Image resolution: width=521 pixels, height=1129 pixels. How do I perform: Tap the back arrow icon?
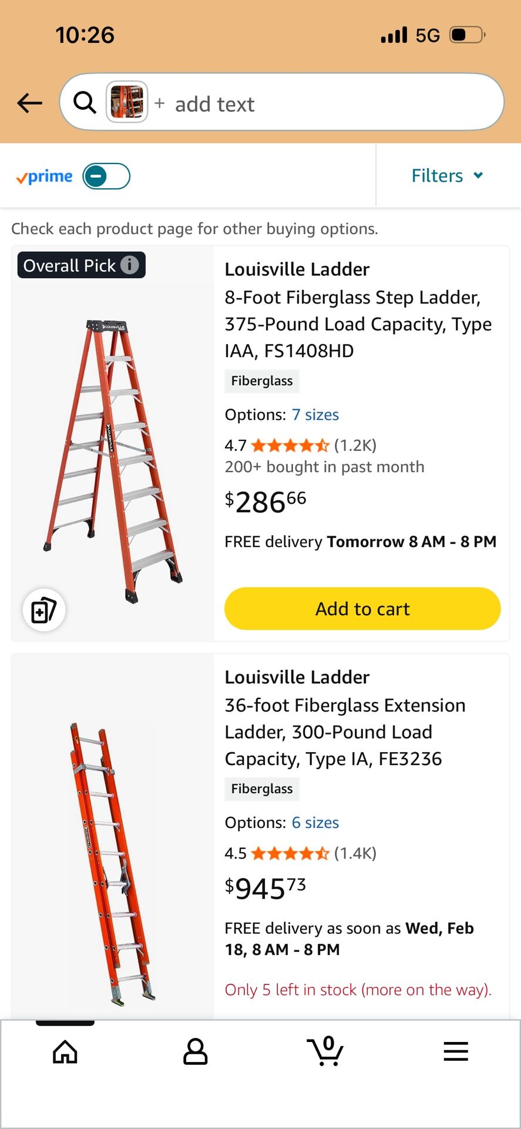point(30,103)
